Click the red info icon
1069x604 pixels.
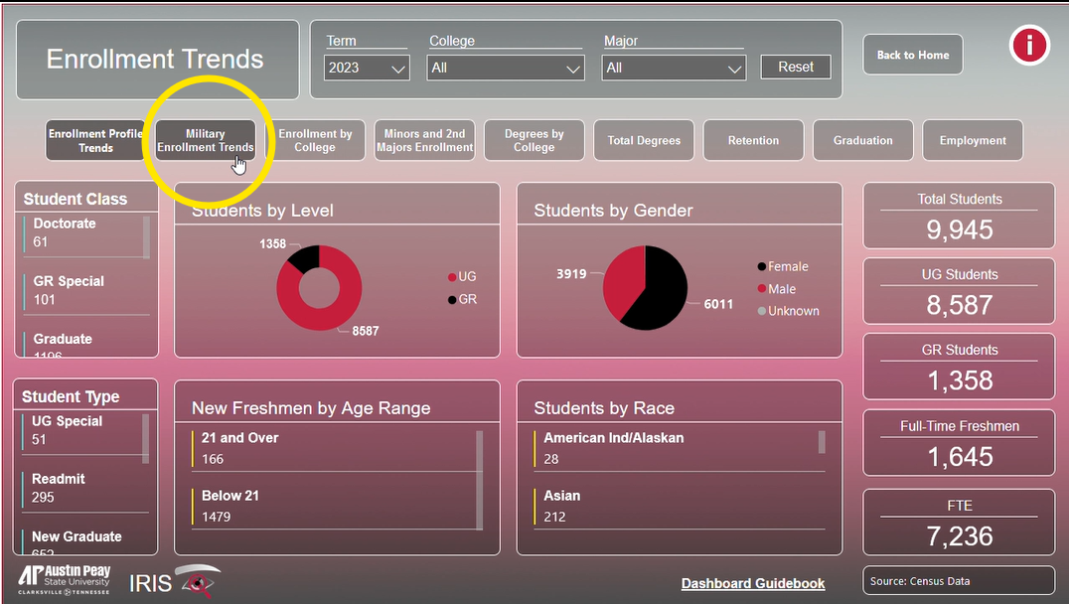click(1029, 46)
